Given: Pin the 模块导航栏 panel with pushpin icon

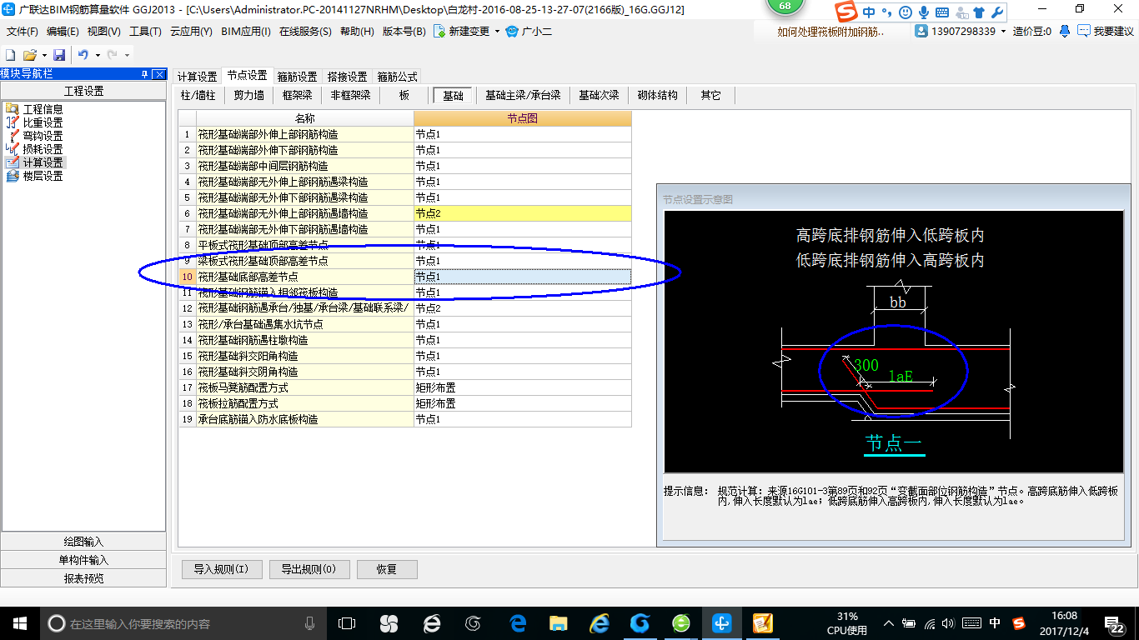Looking at the screenshot, I should (x=145, y=74).
